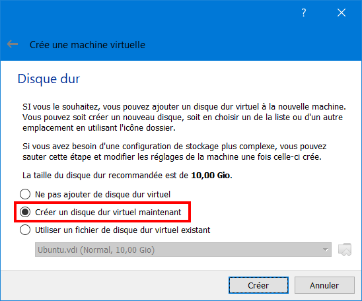Click the 'Ne pas ajouter de disque dur virtuel' label
The image size is (362, 301).
103,195
